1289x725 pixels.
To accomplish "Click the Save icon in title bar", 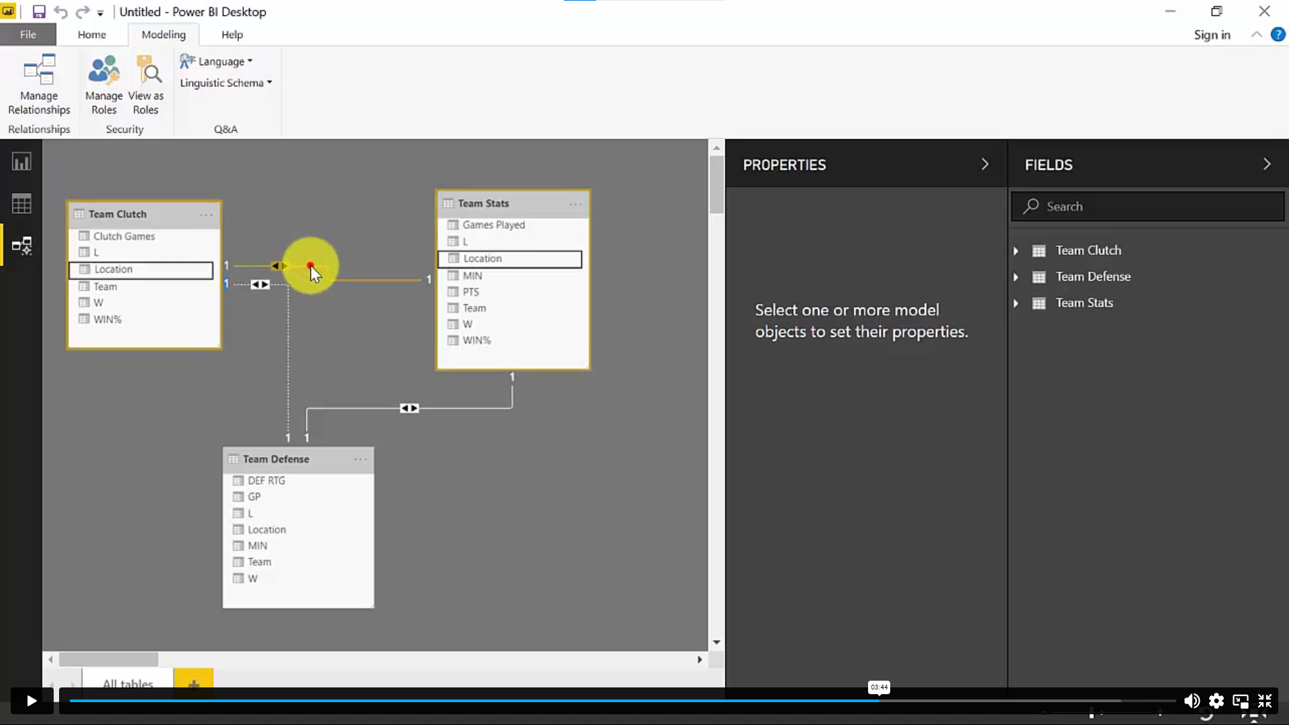I will pyautogui.click(x=38, y=12).
